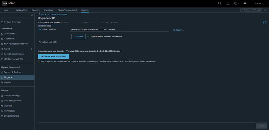This screenshot has height=130, width=269.
Task: Click the Fabric sidebar icon
Action: (2, 49)
